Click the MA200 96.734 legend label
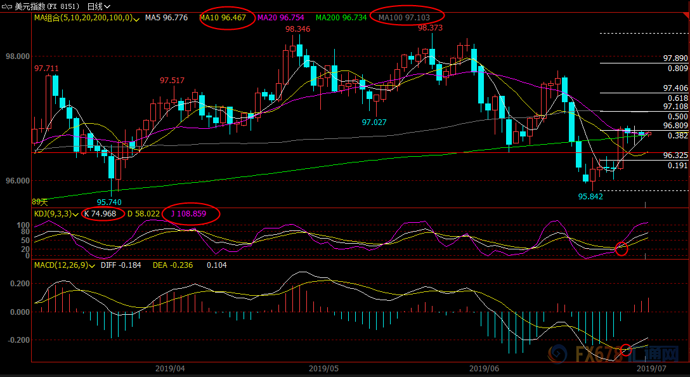690x377 pixels. point(341,18)
